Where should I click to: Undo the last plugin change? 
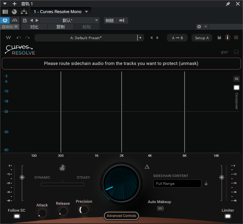click(19, 38)
